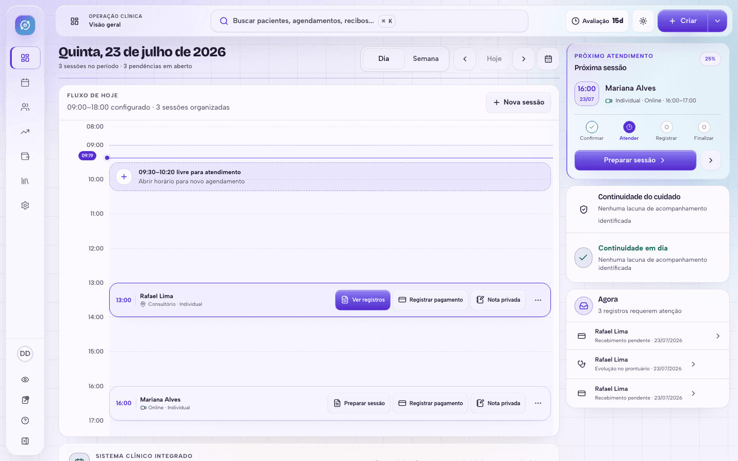Click the 16:00 23/07 date tile
Image resolution: width=738 pixels, height=461 pixels.
coord(587,94)
